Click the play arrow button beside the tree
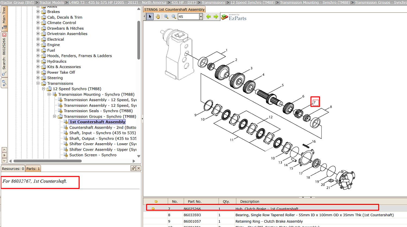 click(4, 155)
